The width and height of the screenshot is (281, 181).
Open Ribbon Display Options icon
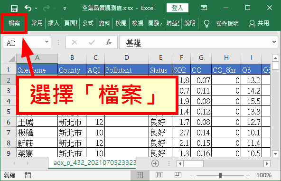204,8
